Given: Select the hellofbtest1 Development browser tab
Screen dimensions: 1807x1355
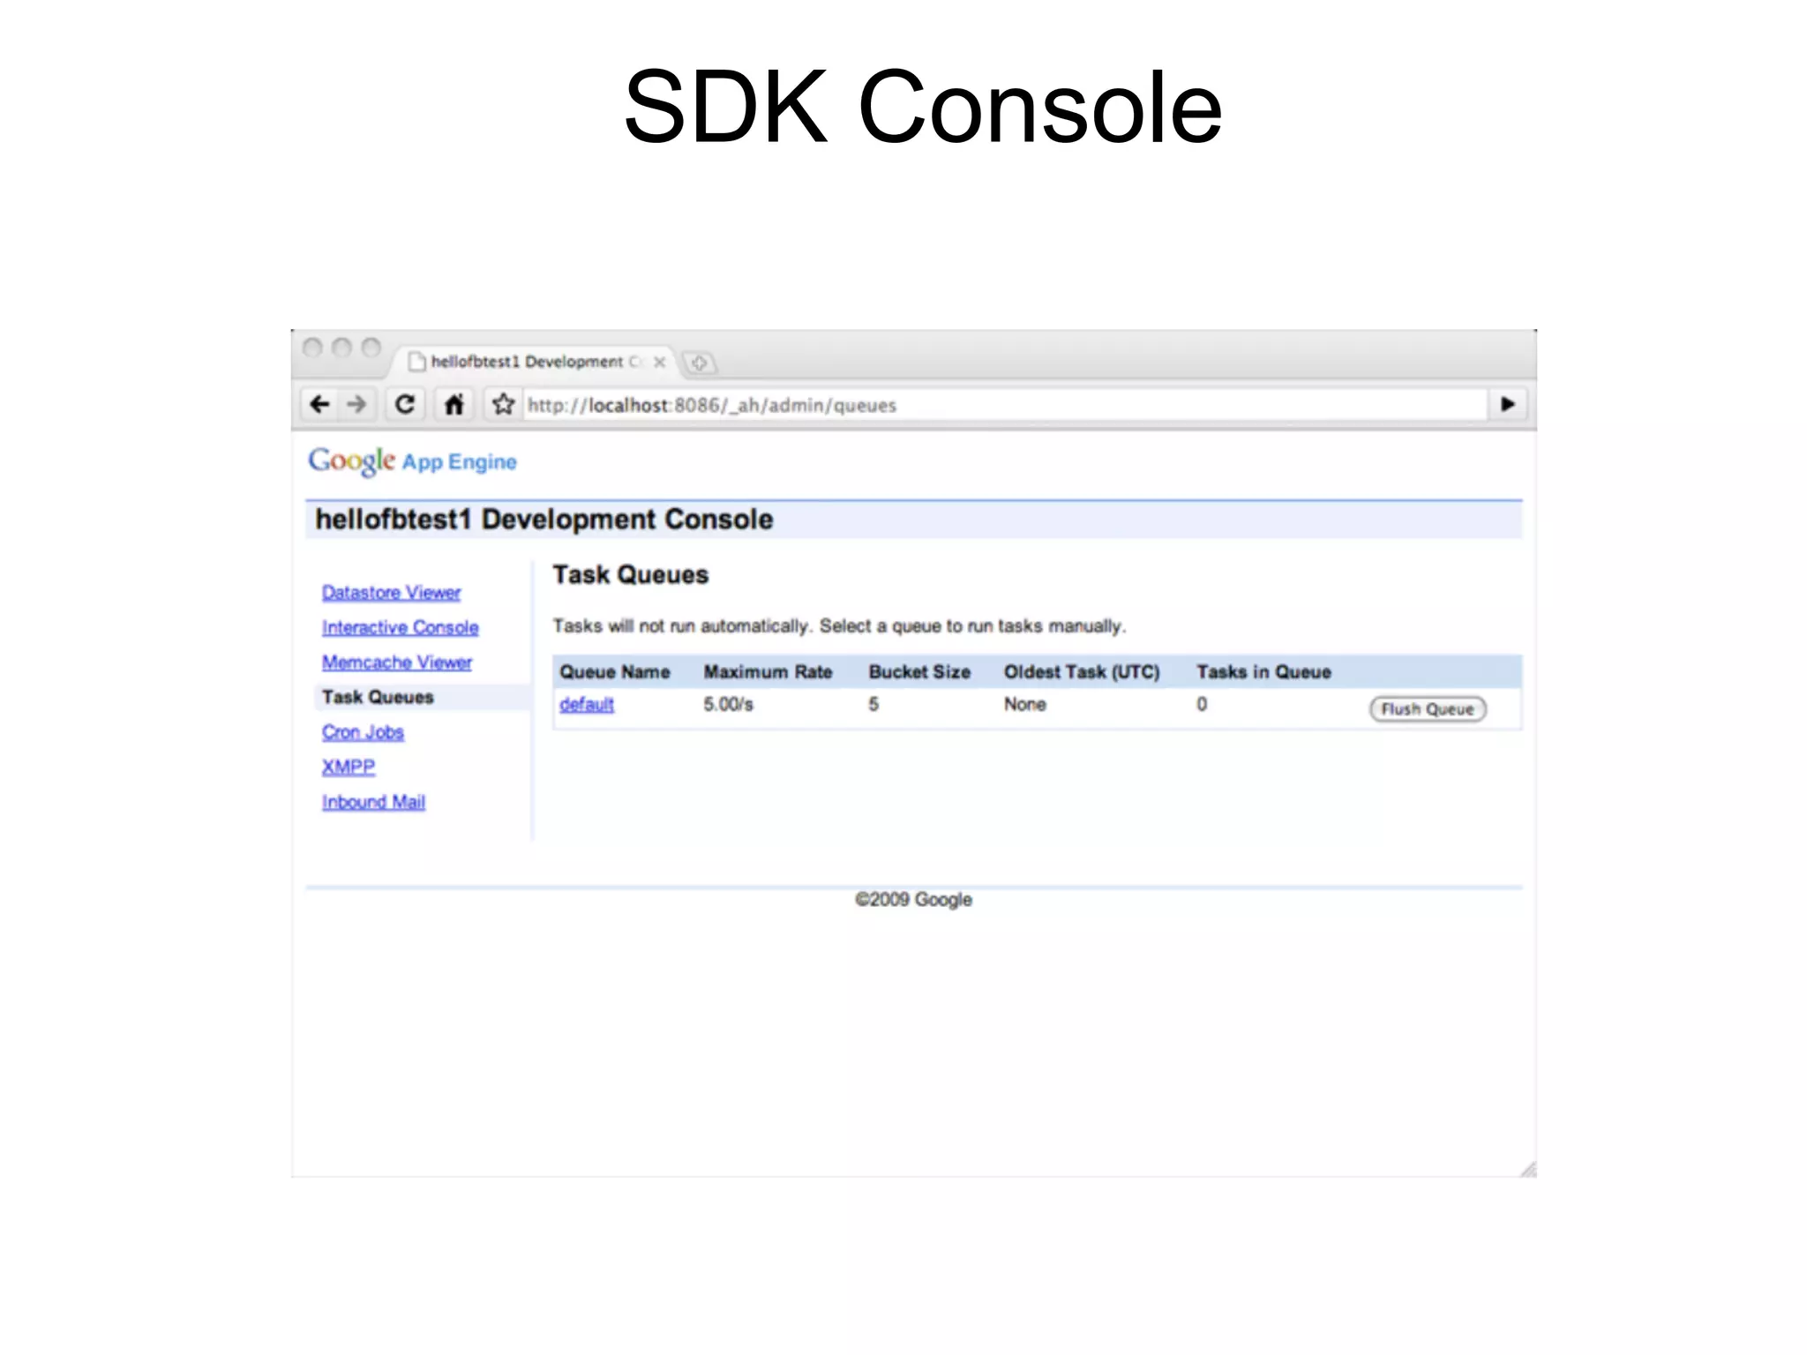Looking at the screenshot, I should click(535, 362).
